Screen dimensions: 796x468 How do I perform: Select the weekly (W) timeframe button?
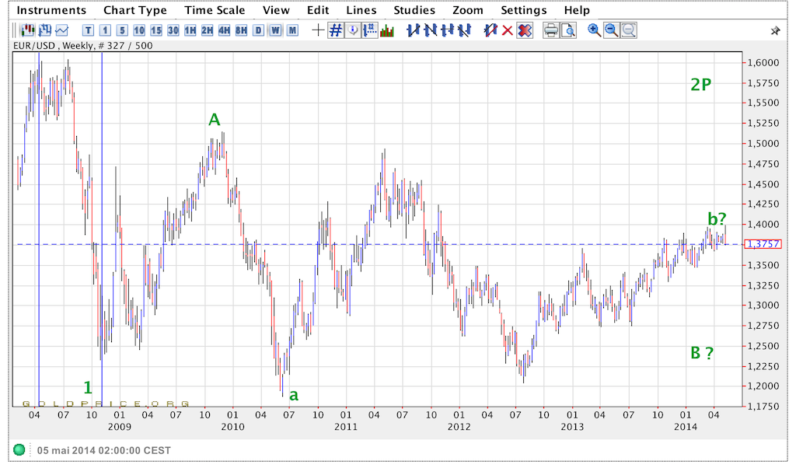point(276,30)
